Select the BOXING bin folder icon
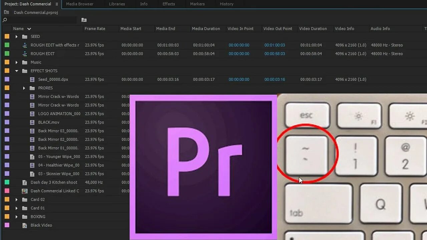 [25, 217]
